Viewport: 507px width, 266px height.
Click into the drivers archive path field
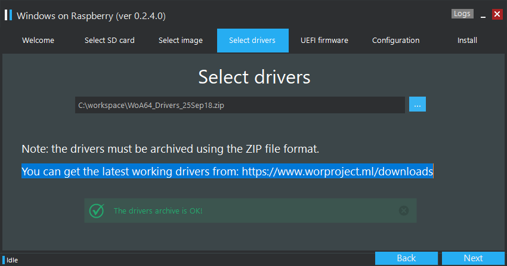(240, 105)
